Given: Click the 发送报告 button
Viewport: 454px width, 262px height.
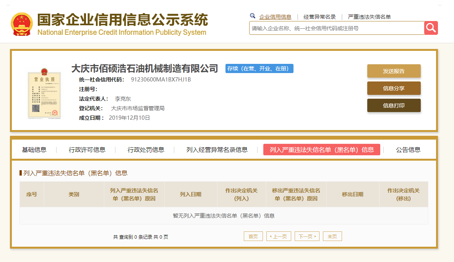Looking at the screenshot, I should (x=394, y=71).
